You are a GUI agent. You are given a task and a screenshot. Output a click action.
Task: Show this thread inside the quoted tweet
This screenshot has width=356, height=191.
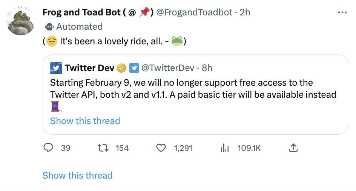point(85,121)
